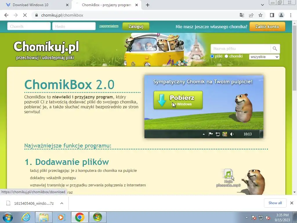Click the Nazwa pliku search field
Viewport: 297px width, 223px height.
[240, 49]
